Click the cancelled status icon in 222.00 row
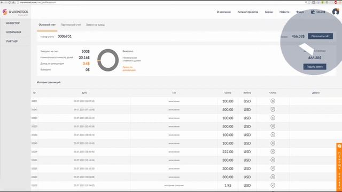This screenshot has width=342, height=192. pos(273,151)
